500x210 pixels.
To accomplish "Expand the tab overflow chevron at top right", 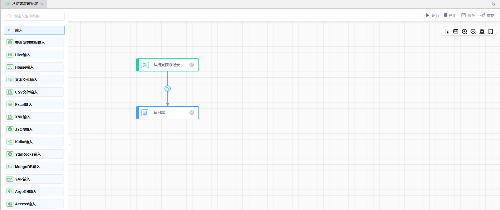I will (x=493, y=4).
